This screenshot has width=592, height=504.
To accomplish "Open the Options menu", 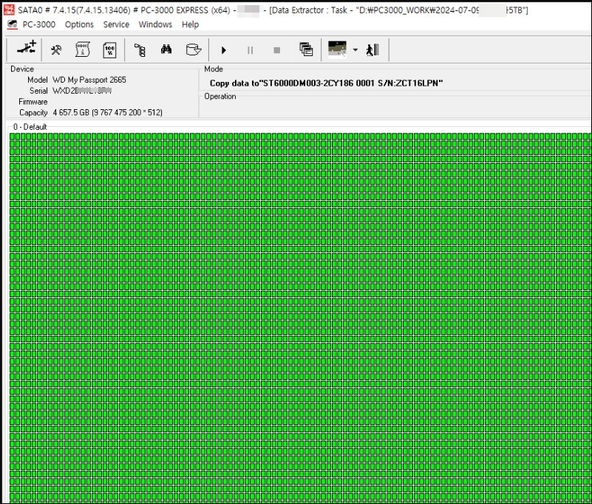I will coord(79,24).
